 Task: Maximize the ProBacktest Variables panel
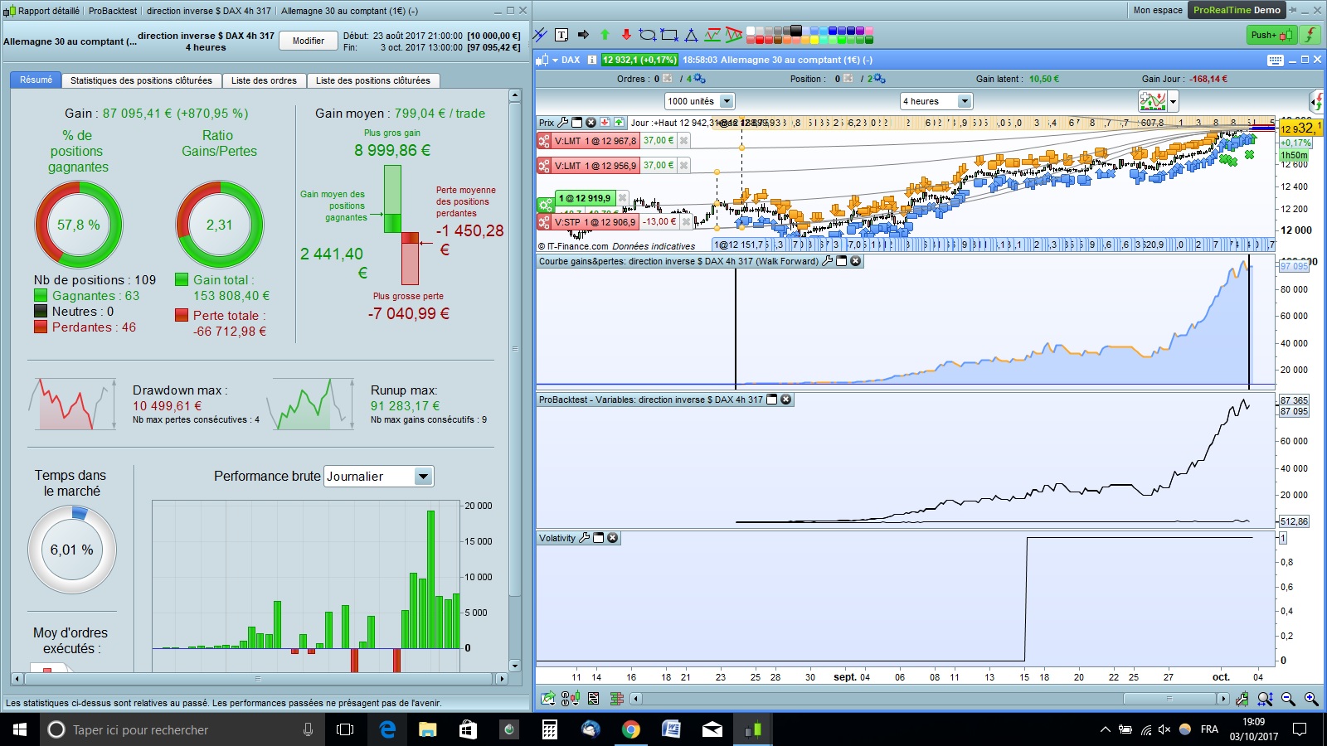(772, 400)
